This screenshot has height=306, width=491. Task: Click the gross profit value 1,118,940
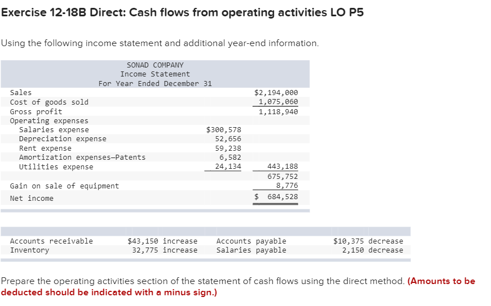[278, 111]
